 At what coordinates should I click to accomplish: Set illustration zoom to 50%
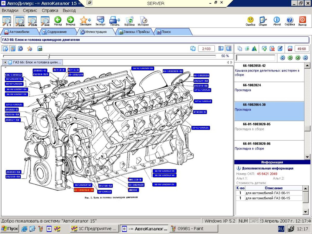[20, 21]
